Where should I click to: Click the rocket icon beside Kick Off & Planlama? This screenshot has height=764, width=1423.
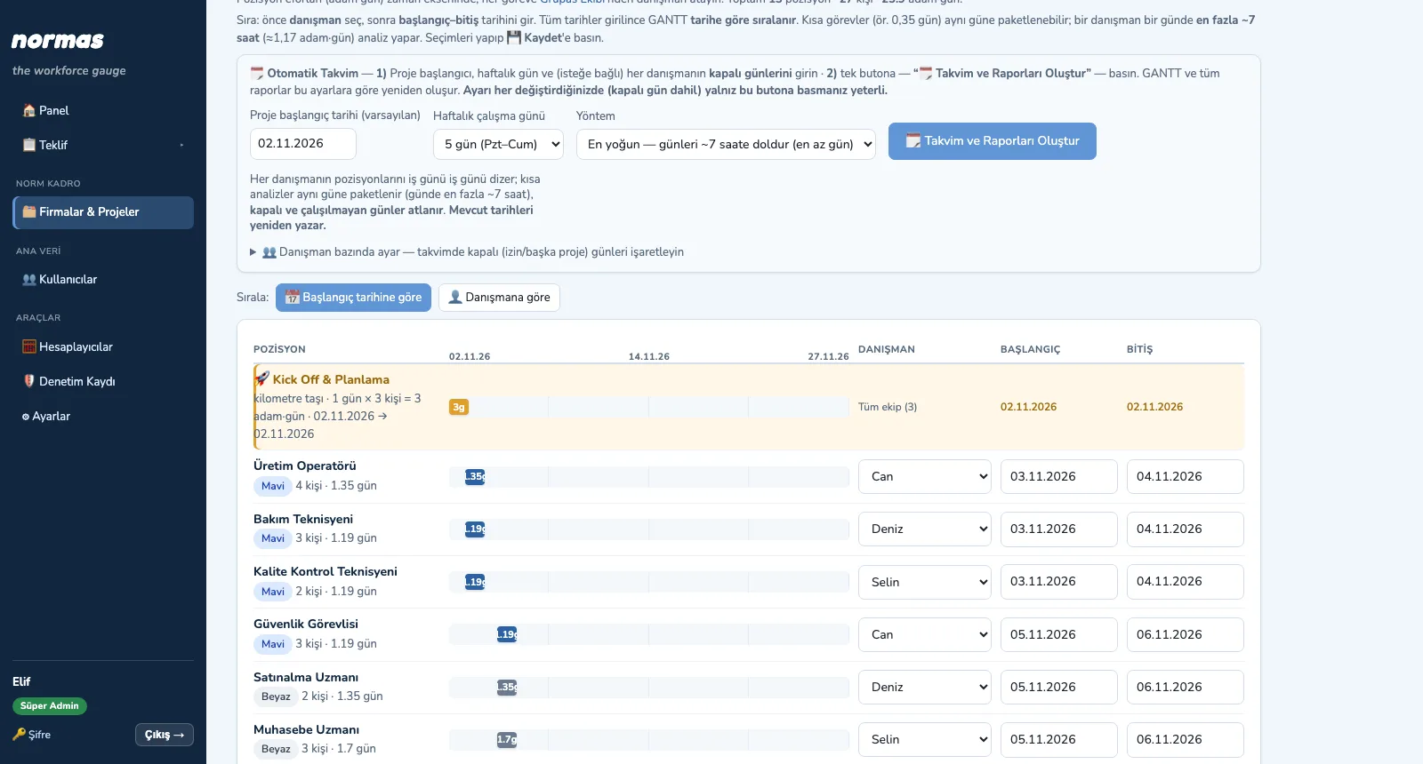[262, 378]
